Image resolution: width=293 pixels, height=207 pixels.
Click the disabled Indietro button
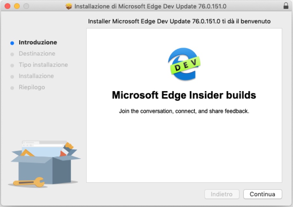(222, 194)
